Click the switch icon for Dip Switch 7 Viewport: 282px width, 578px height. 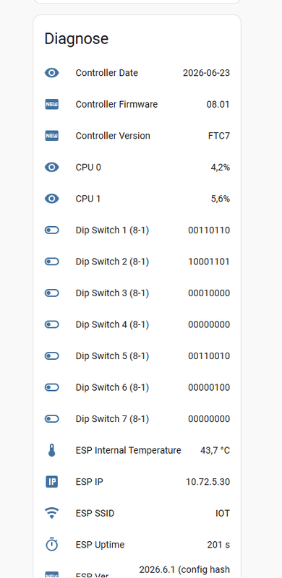(51, 419)
